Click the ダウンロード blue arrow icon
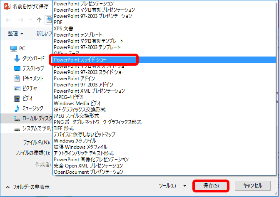Screen dimensions: 279x197 click(17, 59)
